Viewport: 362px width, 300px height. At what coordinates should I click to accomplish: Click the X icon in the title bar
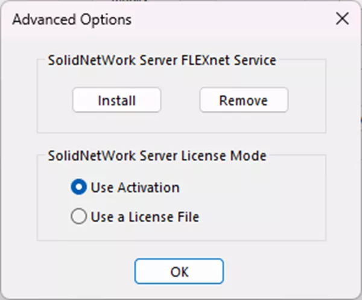click(342, 19)
